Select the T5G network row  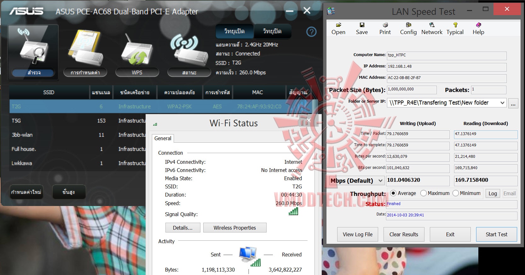tap(78, 121)
